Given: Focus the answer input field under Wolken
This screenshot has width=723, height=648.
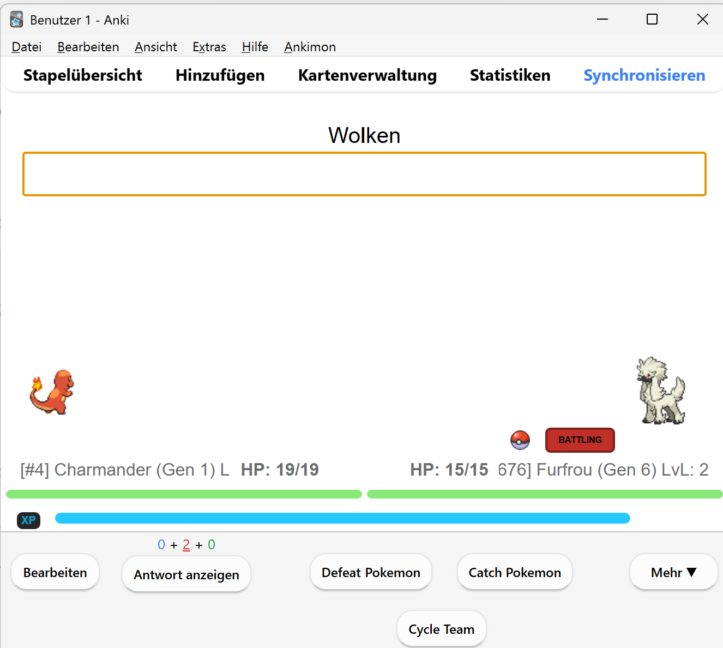Looking at the screenshot, I should [x=364, y=174].
